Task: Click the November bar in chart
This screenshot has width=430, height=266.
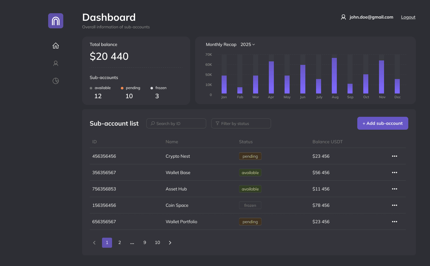Action: (x=382, y=77)
